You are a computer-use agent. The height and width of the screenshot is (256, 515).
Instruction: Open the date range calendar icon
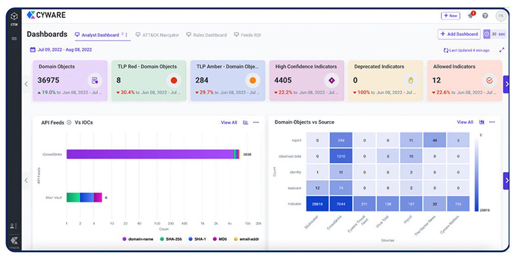pyautogui.click(x=32, y=50)
